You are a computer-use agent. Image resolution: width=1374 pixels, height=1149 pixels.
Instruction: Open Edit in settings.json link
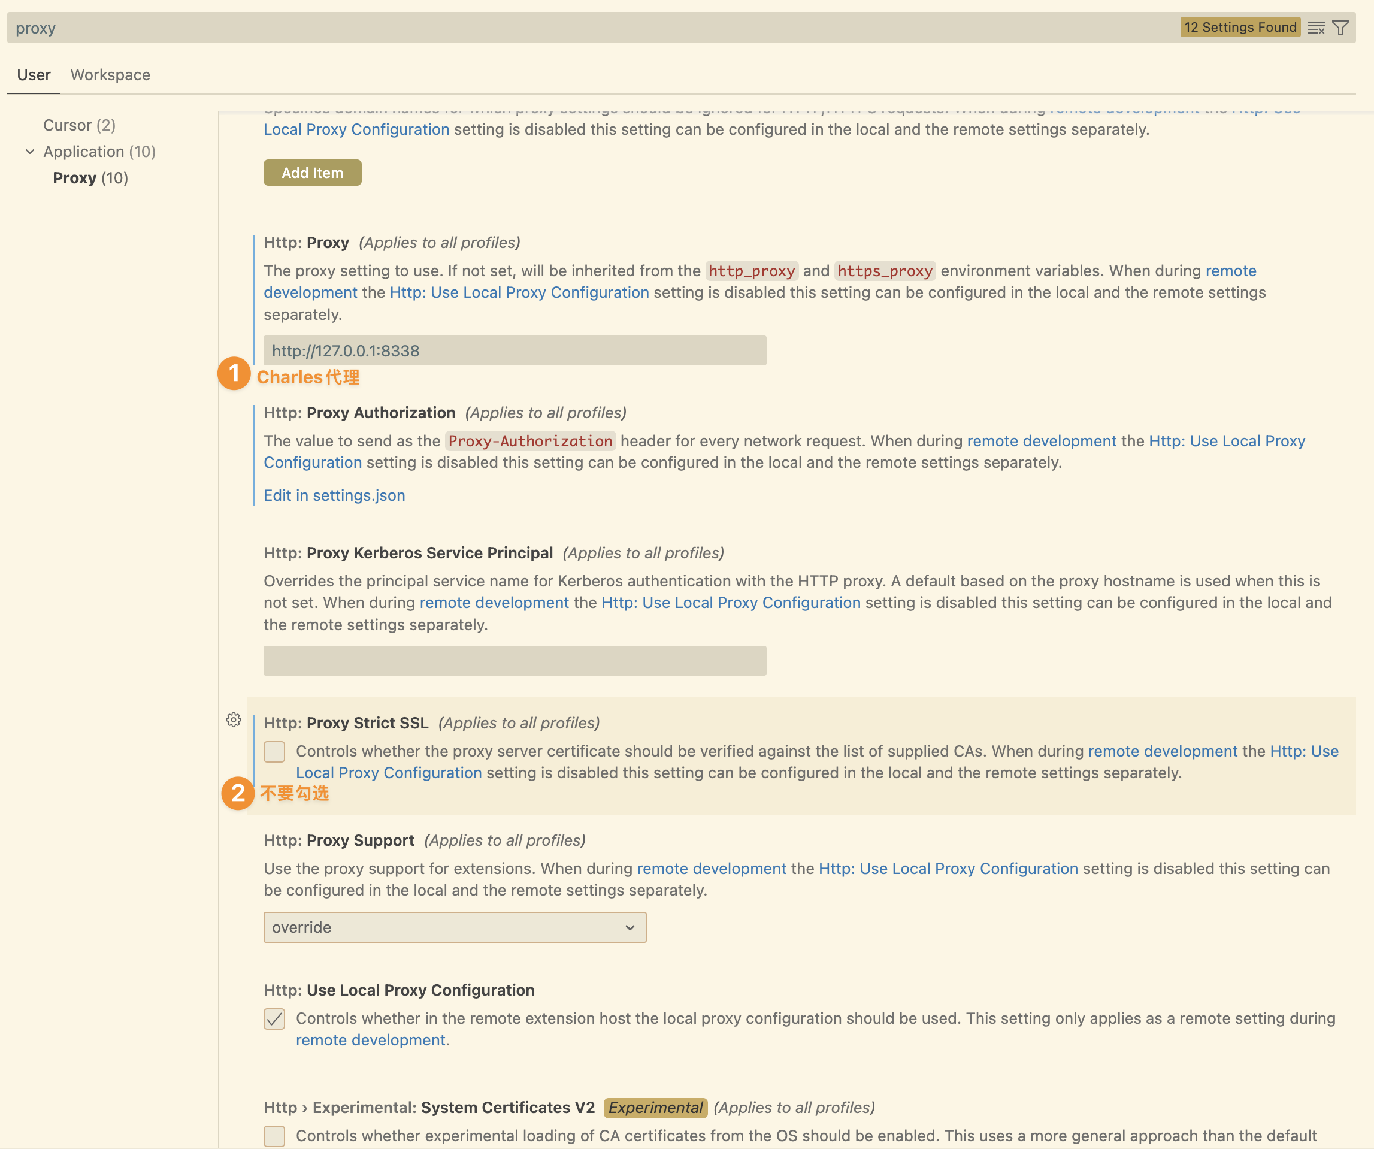(x=334, y=495)
